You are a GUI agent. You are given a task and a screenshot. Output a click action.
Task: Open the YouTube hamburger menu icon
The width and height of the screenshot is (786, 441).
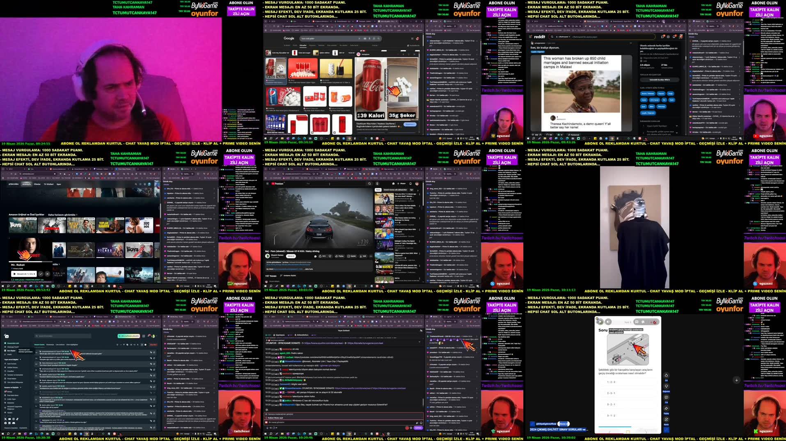point(268,184)
